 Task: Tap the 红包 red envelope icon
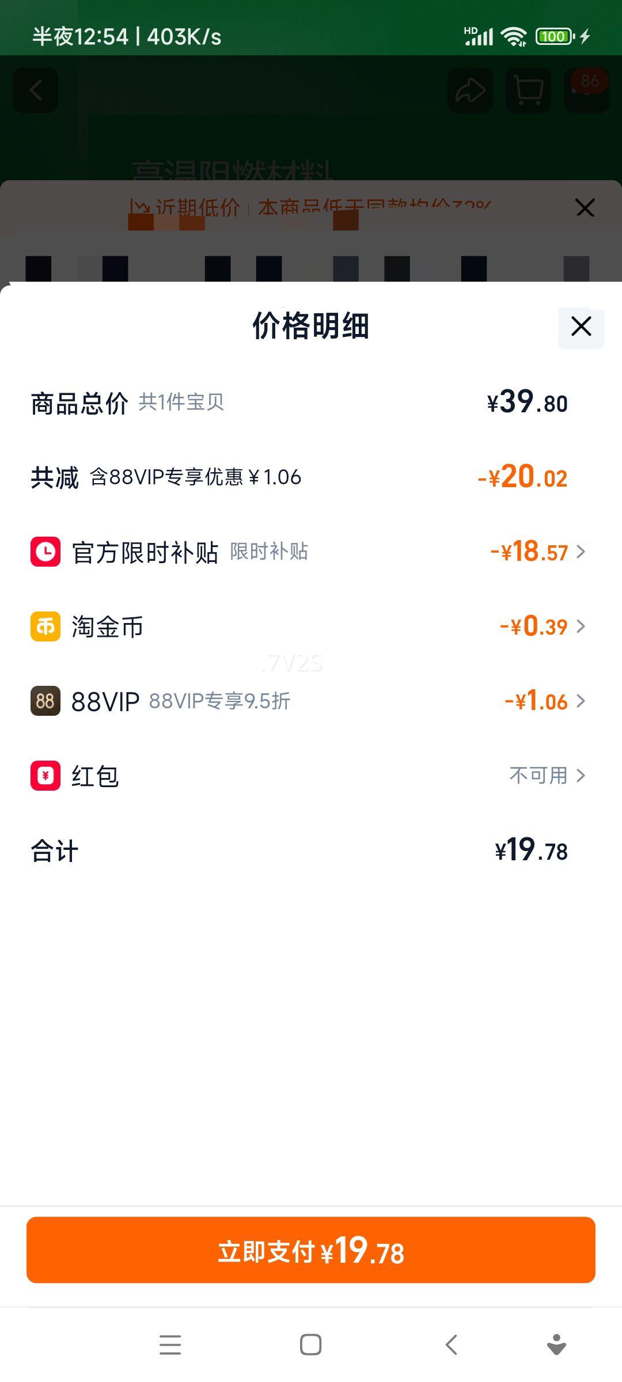(45, 776)
